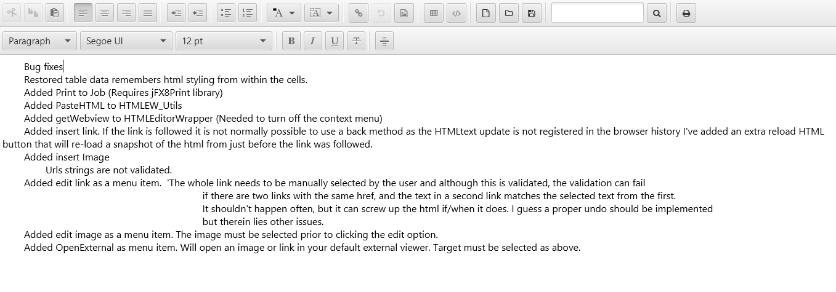Insert a hyperlink with the link icon
The image size is (836, 292).
click(x=359, y=13)
